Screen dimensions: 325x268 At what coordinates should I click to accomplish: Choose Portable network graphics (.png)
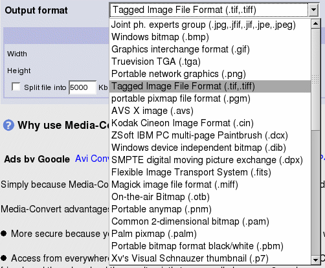[210, 74]
